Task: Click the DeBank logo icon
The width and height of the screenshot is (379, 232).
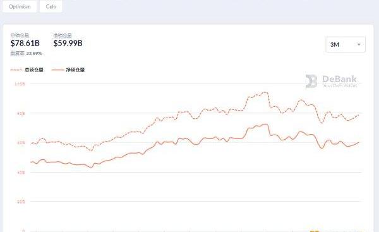Action: pyautogui.click(x=311, y=81)
